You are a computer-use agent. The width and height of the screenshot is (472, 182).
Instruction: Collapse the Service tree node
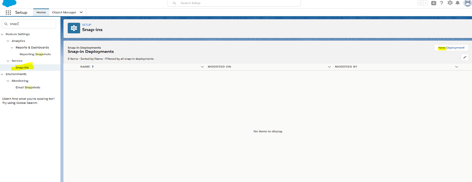pos(8,61)
